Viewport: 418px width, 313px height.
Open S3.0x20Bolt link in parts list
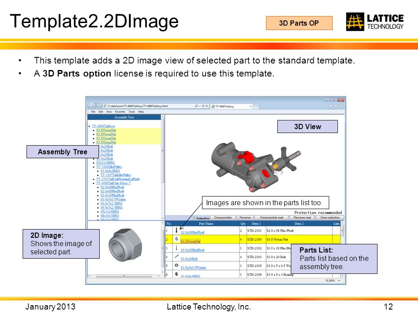click(189, 259)
